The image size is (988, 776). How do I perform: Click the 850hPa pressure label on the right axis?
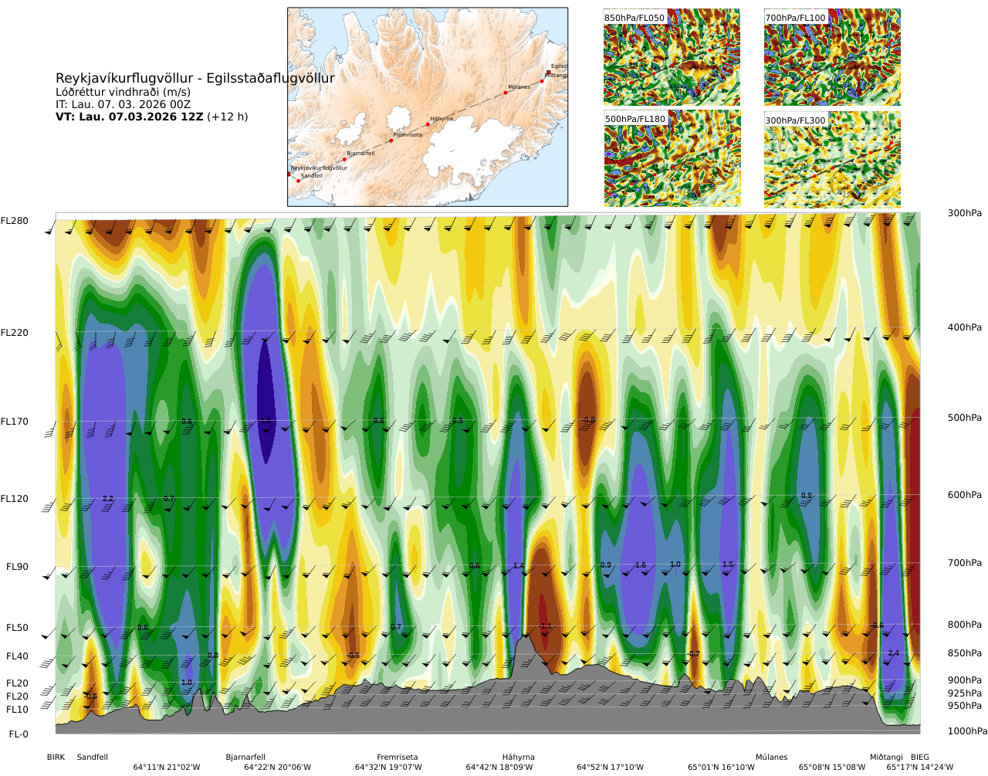pyautogui.click(x=965, y=653)
